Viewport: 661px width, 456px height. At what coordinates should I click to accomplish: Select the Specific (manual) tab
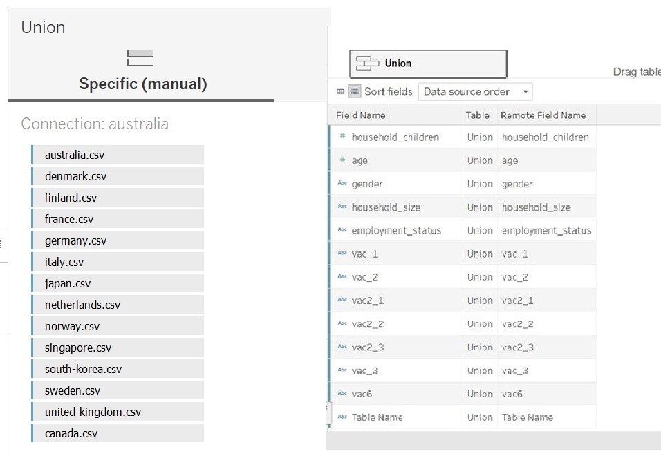pos(142,84)
